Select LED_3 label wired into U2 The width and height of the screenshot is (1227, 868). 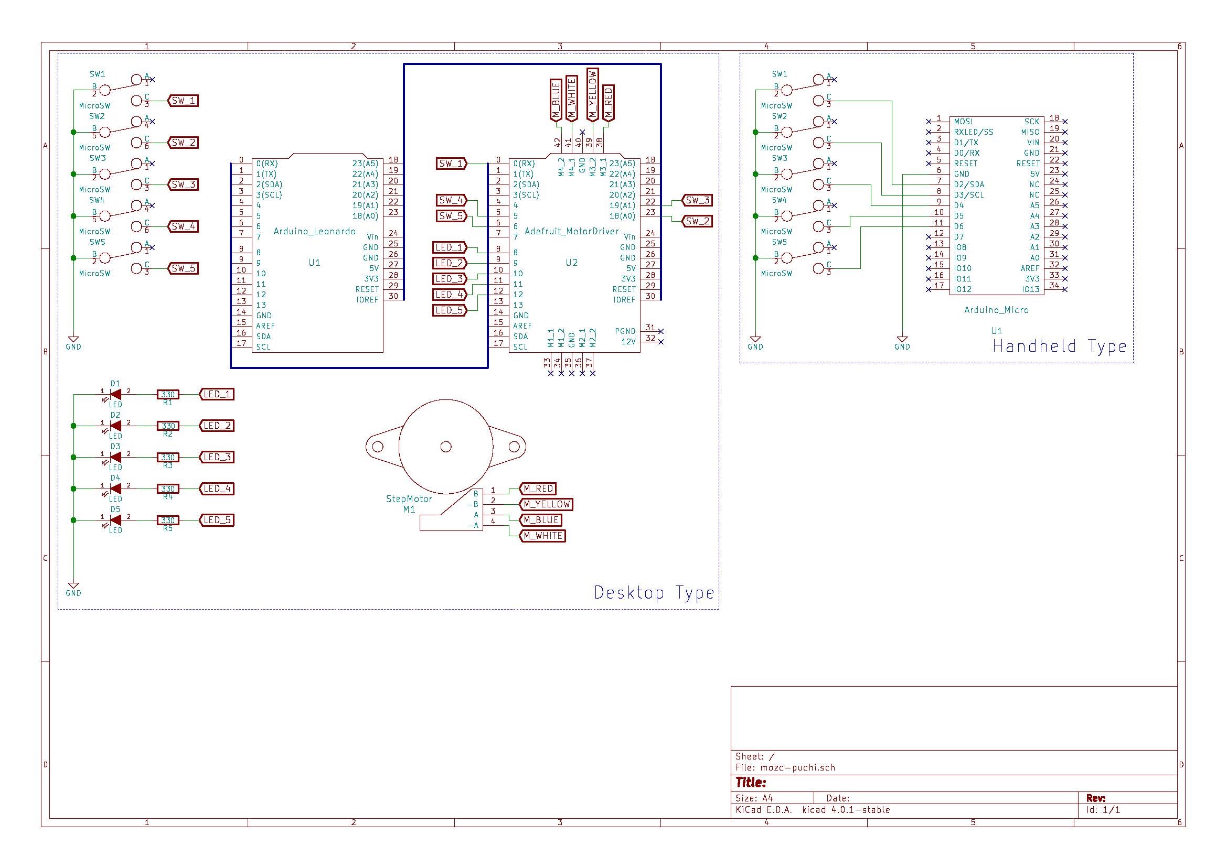449,279
